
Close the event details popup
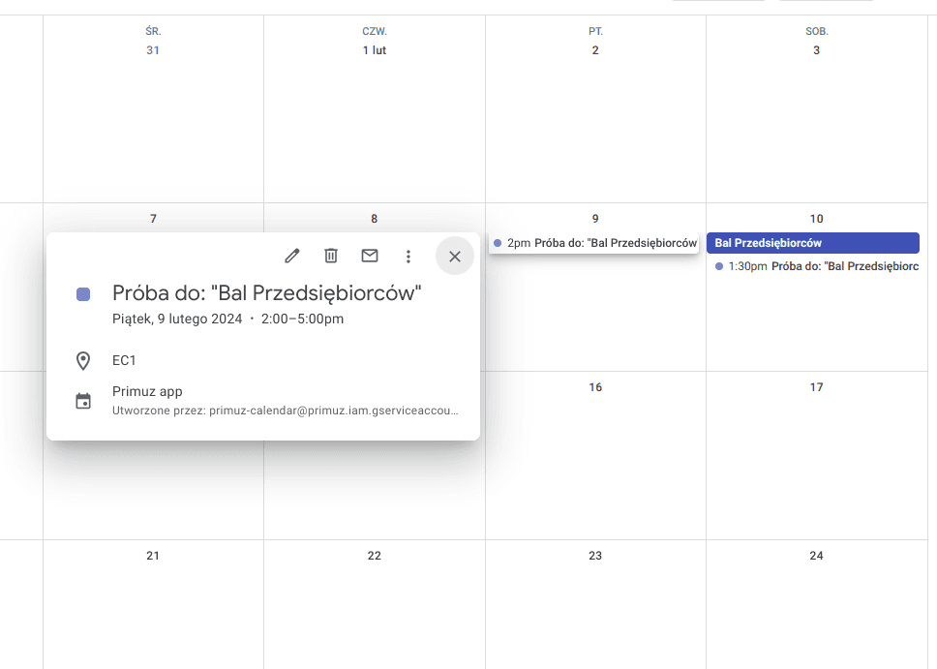[455, 257]
